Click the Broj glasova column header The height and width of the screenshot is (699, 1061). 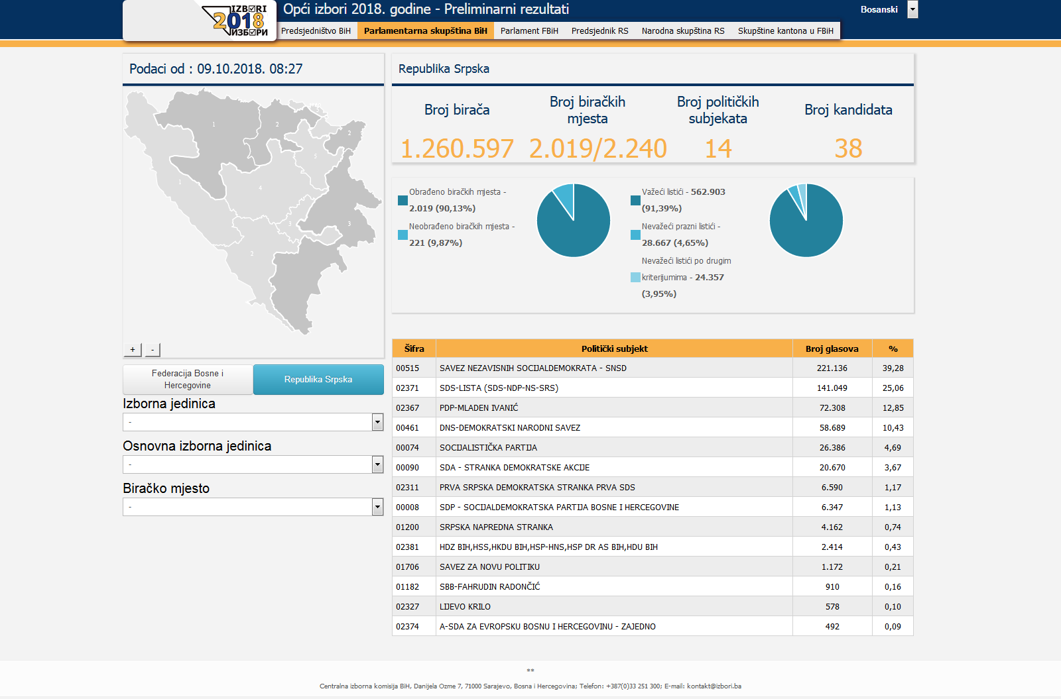[832, 349]
